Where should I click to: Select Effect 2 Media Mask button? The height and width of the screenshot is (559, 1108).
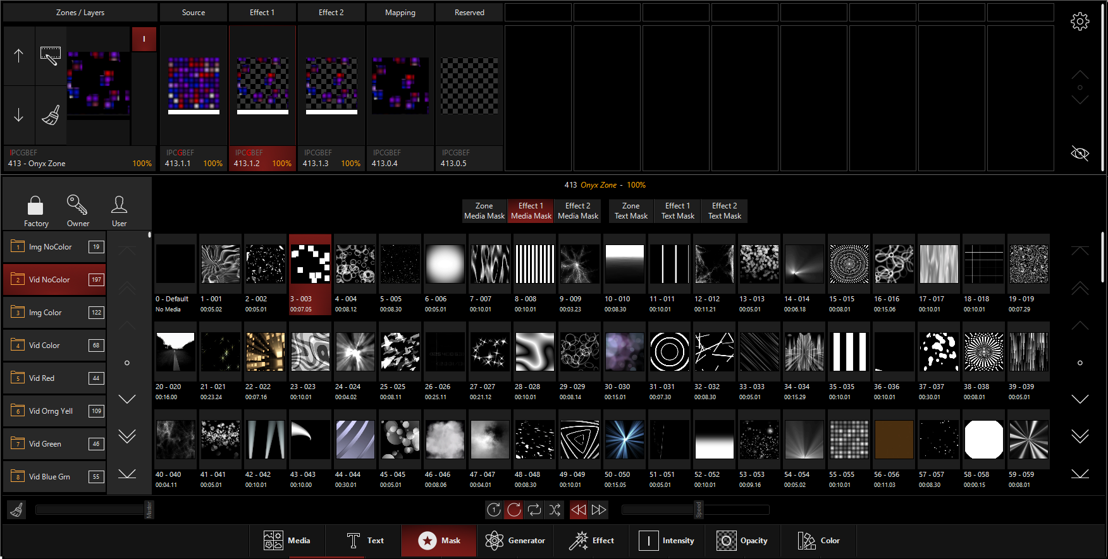[x=578, y=211]
